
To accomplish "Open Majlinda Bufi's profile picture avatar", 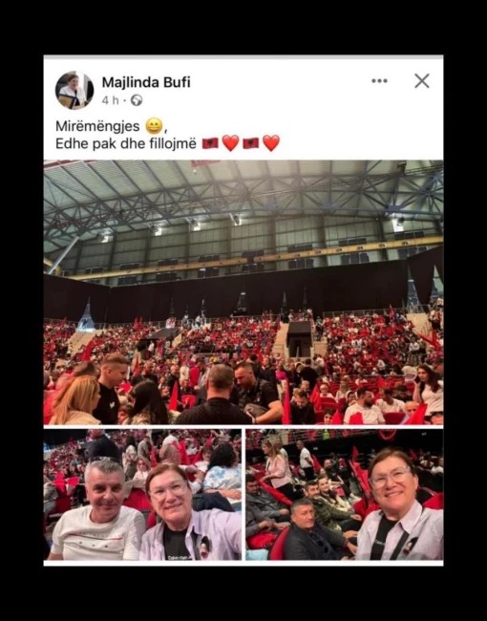I will coord(74,90).
